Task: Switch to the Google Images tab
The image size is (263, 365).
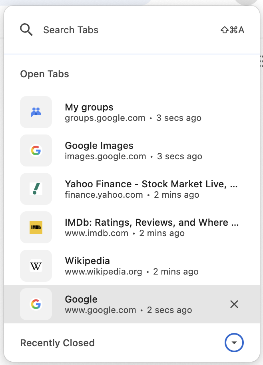Action: (x=99, y=146)
